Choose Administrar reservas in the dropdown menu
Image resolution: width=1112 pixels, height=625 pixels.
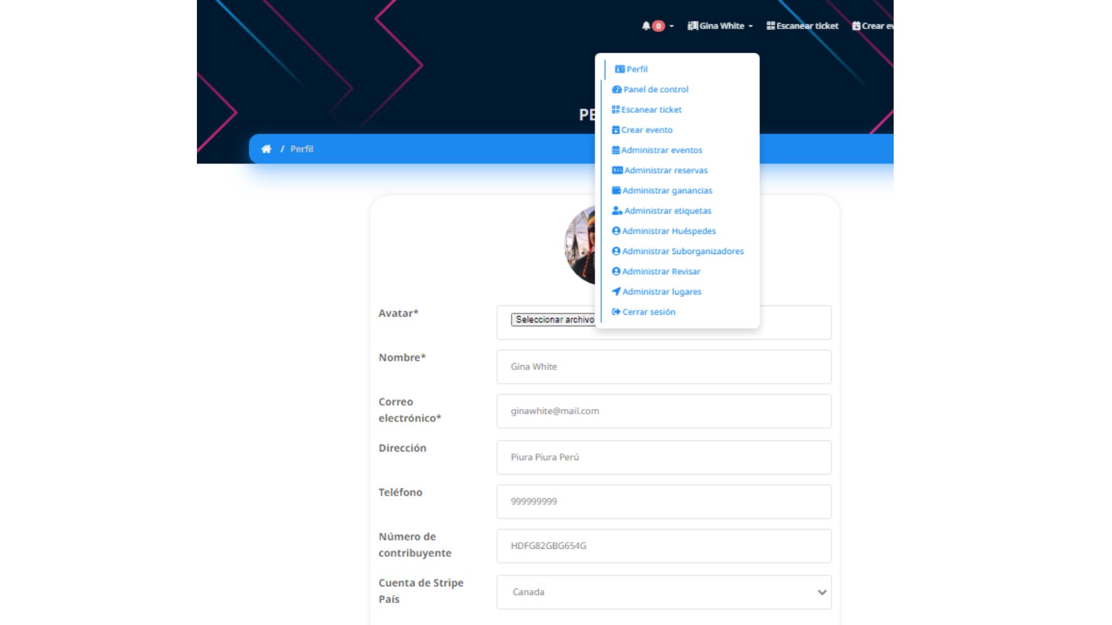click(665, 170)
